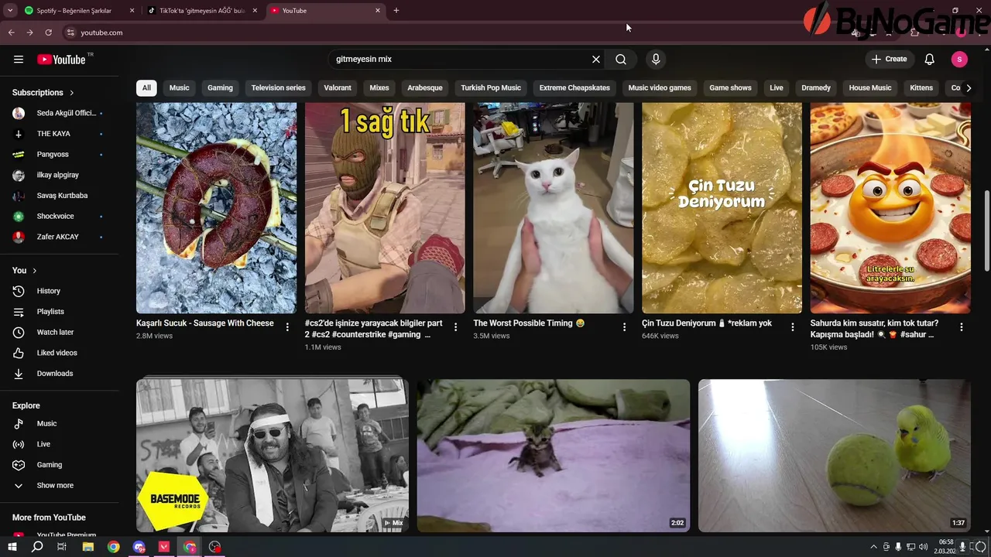The height and width of the screenshot is (557, 991).
Task: Open Liked videos
Action: click(x=60, y=353)
